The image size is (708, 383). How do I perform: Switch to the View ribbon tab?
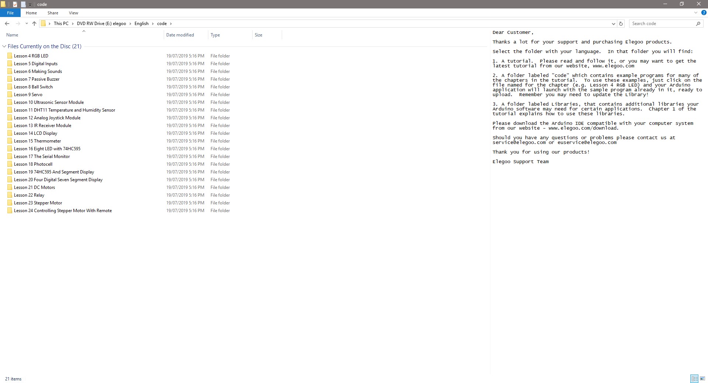click(73, 13)
